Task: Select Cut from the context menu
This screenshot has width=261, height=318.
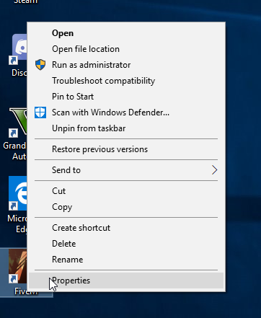Action: (126, 191)
